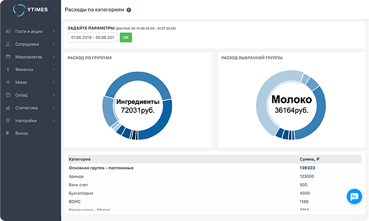Expand the Финансы submenu chevron
Viewport: 369px width, 221px height.
(54, 70)
